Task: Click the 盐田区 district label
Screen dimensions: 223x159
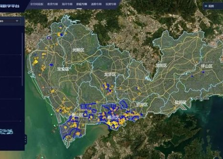Action: click(181, 102)
